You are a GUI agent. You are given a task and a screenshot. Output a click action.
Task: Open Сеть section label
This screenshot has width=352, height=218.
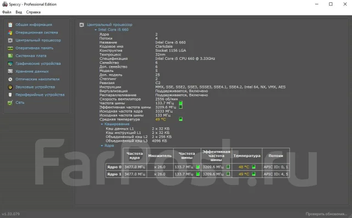pos(20,103)
